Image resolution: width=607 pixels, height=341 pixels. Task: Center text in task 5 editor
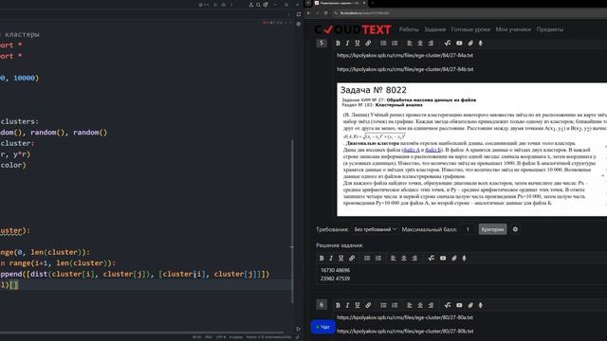tap(420, 44)
